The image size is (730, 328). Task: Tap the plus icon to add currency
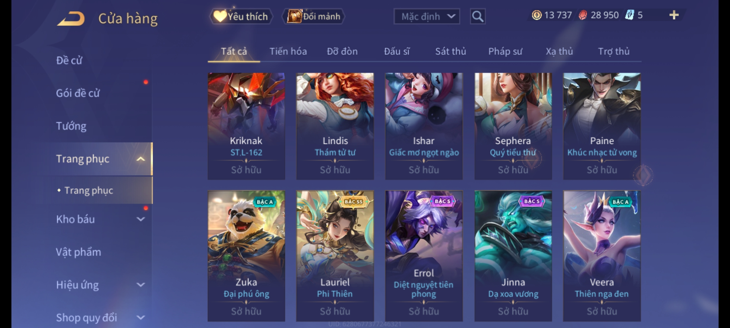(674, 15)
